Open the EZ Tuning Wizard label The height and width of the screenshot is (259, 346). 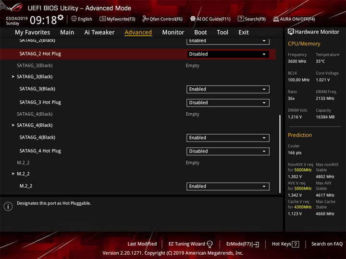click(186, 244)
